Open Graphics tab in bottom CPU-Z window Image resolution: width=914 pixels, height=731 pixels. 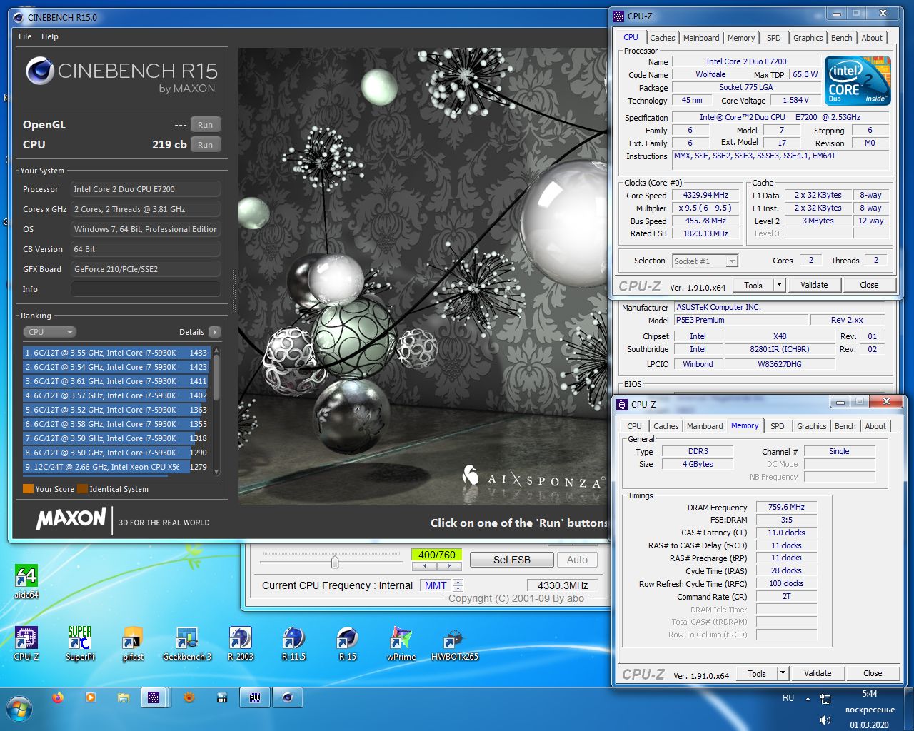point(812,426)
